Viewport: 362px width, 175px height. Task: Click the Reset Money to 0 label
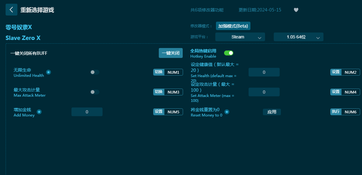coord(207,115)
